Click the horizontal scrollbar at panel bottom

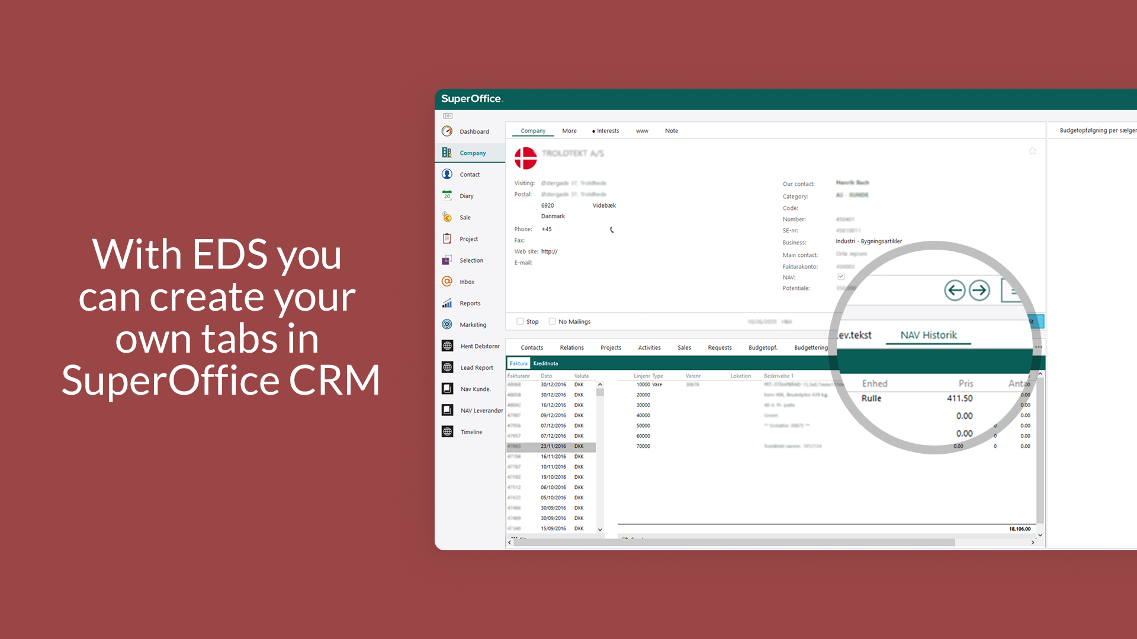[734, 542]
